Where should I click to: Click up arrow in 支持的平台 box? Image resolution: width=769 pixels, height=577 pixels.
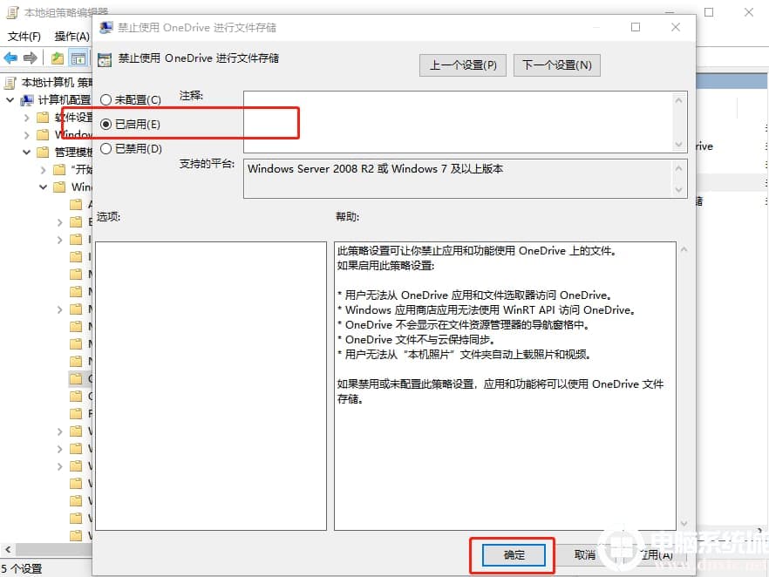(678, 168)
